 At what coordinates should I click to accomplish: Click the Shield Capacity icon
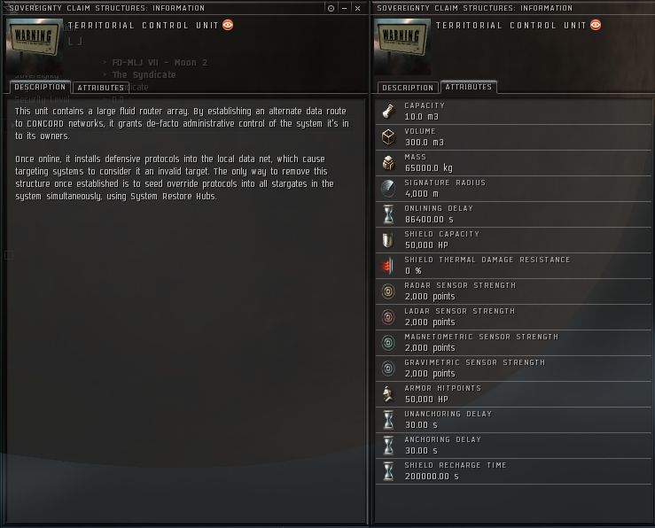[388, 240]
